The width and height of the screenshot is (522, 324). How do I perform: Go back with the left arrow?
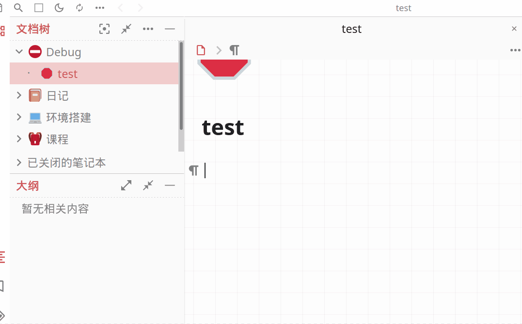(x=120, y=8)
